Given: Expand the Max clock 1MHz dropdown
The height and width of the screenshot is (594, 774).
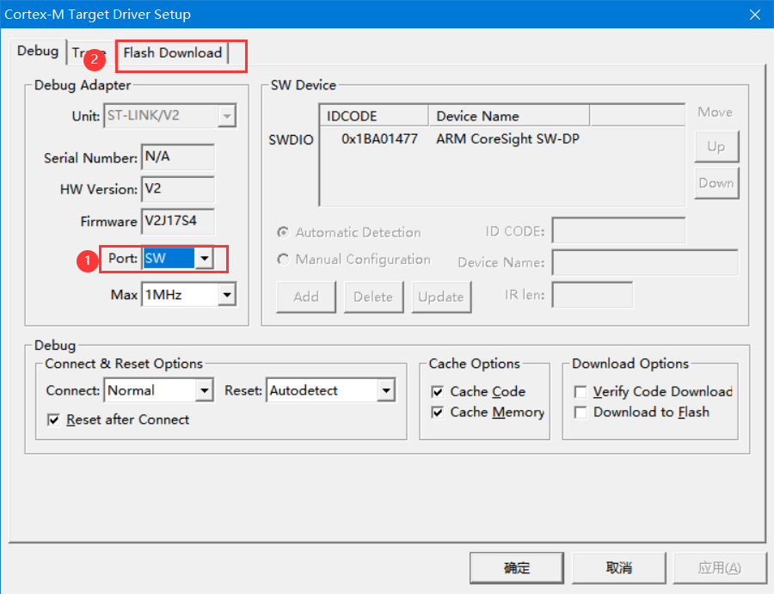Looking at the screenshot, I should (227, 295).
